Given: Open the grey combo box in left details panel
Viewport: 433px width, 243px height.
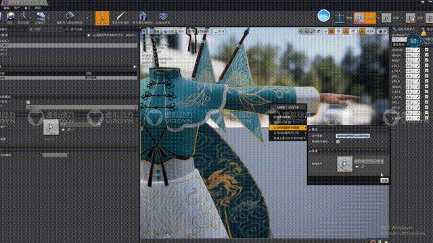Looking at the screenshot, I should point(82,107).
